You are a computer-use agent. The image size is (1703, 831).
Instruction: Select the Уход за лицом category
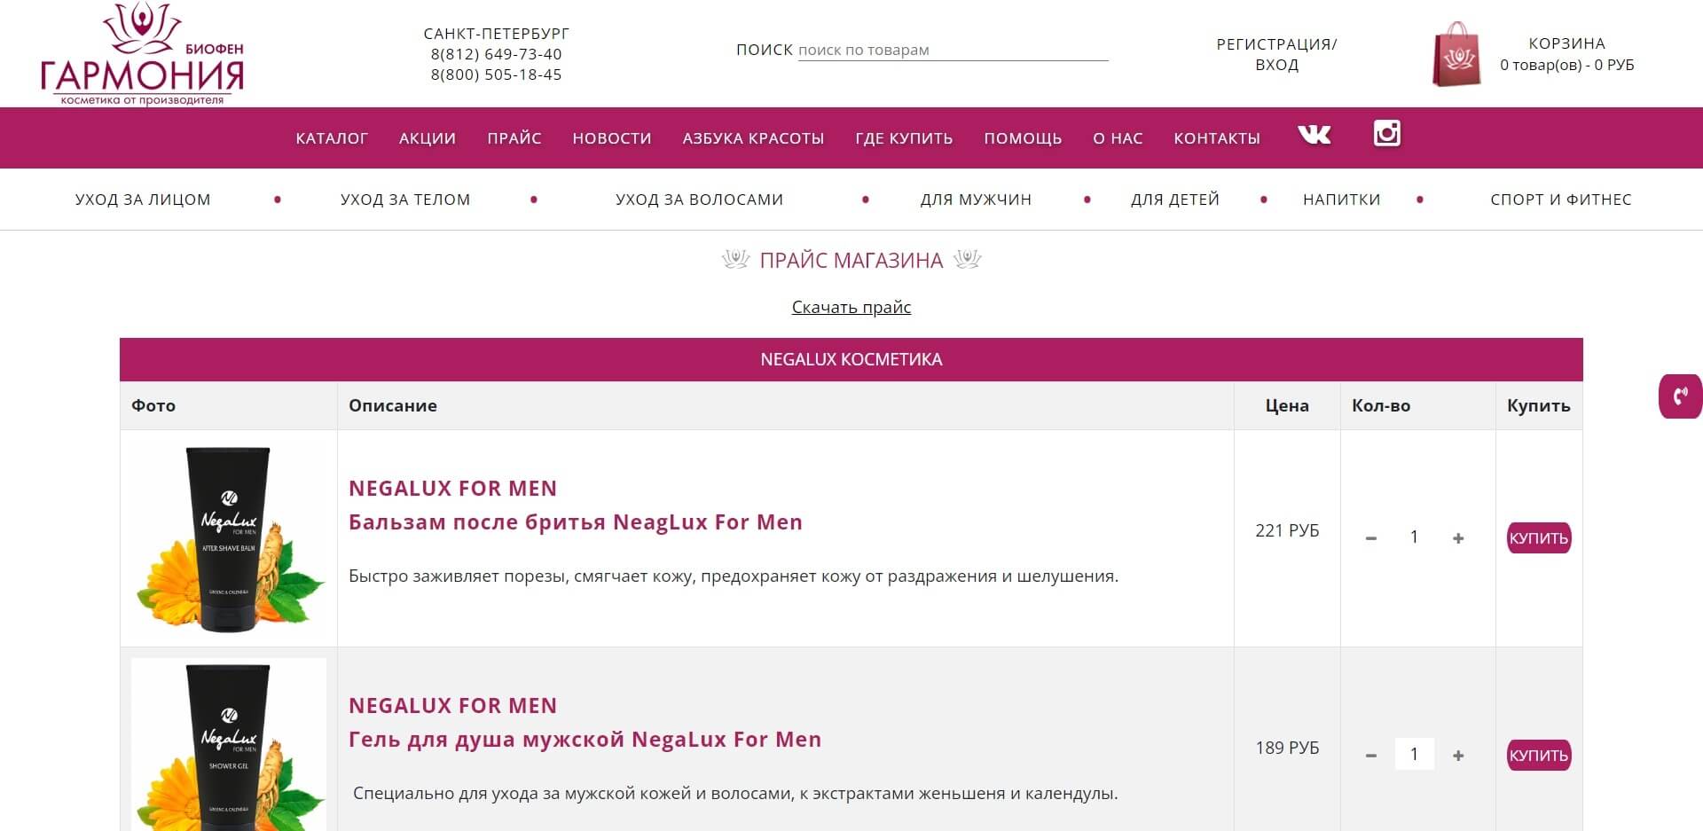click(143, 200)
